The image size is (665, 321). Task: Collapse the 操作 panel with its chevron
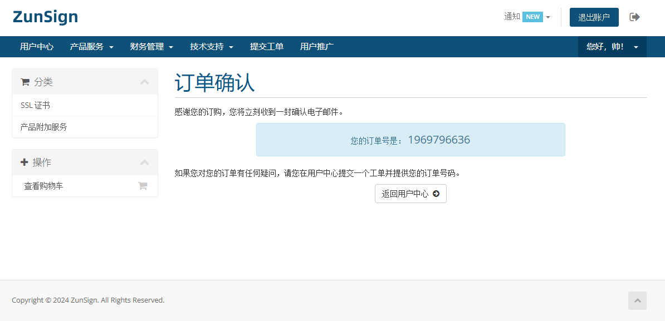(145, 162)
